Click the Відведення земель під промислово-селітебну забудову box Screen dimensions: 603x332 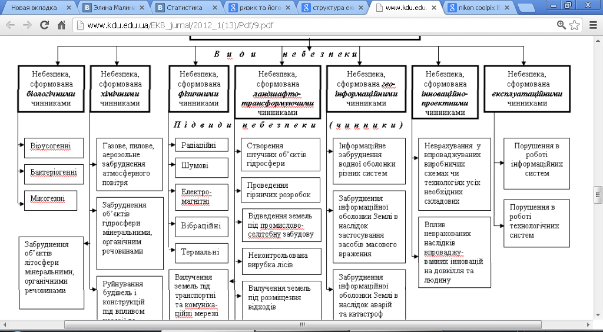[281, 225]
